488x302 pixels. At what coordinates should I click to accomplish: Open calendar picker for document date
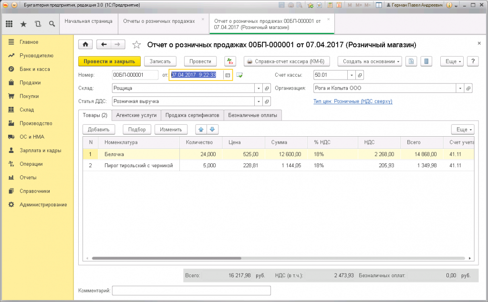coord(228,75)
